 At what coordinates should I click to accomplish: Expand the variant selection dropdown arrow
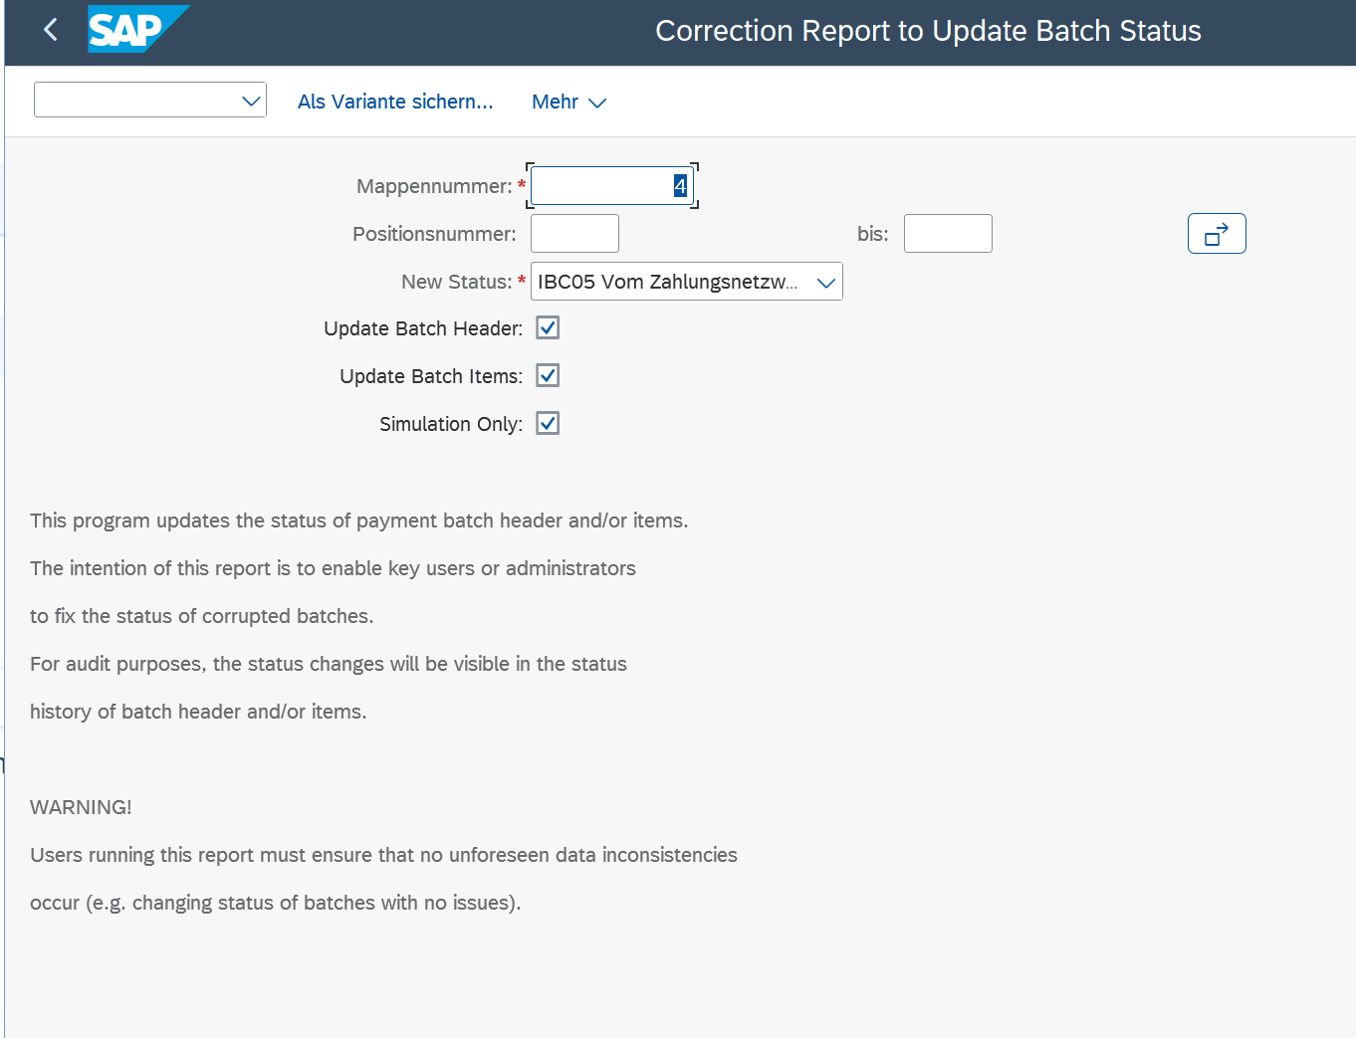pyautogui.click(x=251, y=101)
